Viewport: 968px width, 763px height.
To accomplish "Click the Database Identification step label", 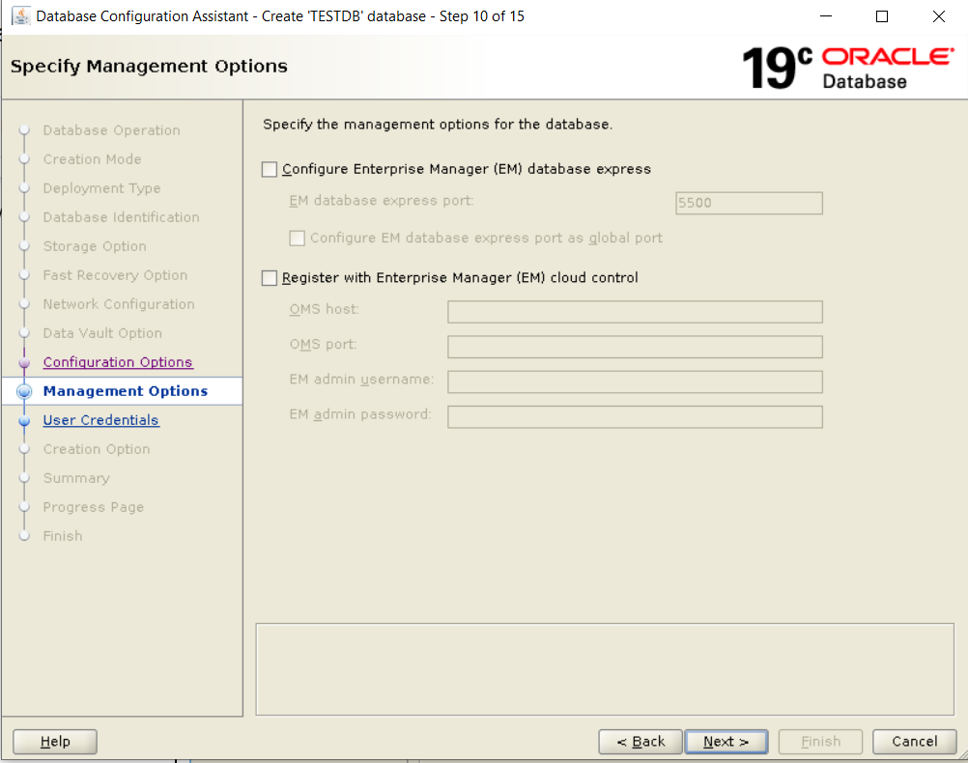I will [x=121, y=217].
